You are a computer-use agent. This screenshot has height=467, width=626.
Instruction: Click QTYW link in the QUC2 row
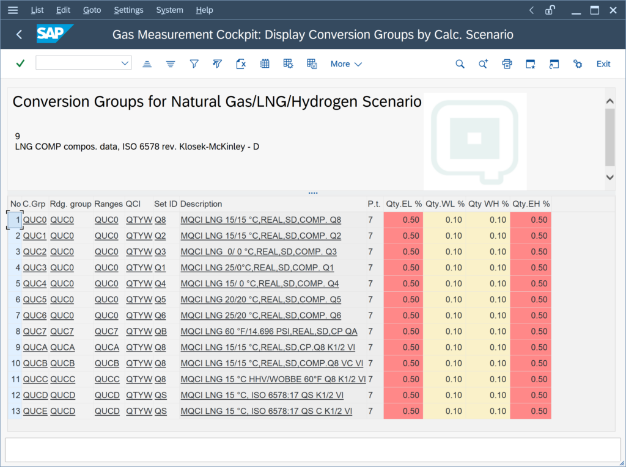tap(139, 252)
